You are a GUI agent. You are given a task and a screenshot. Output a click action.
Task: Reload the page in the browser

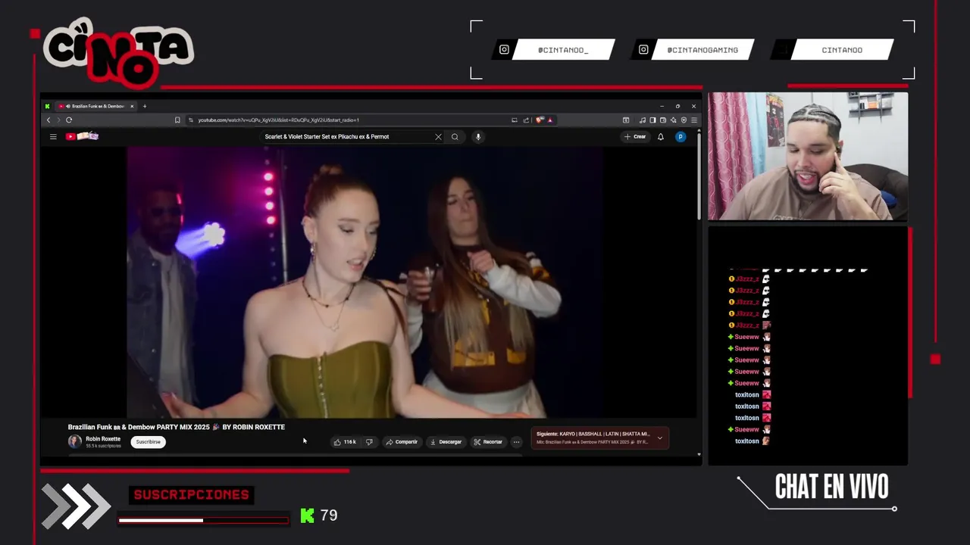[69, 120]
